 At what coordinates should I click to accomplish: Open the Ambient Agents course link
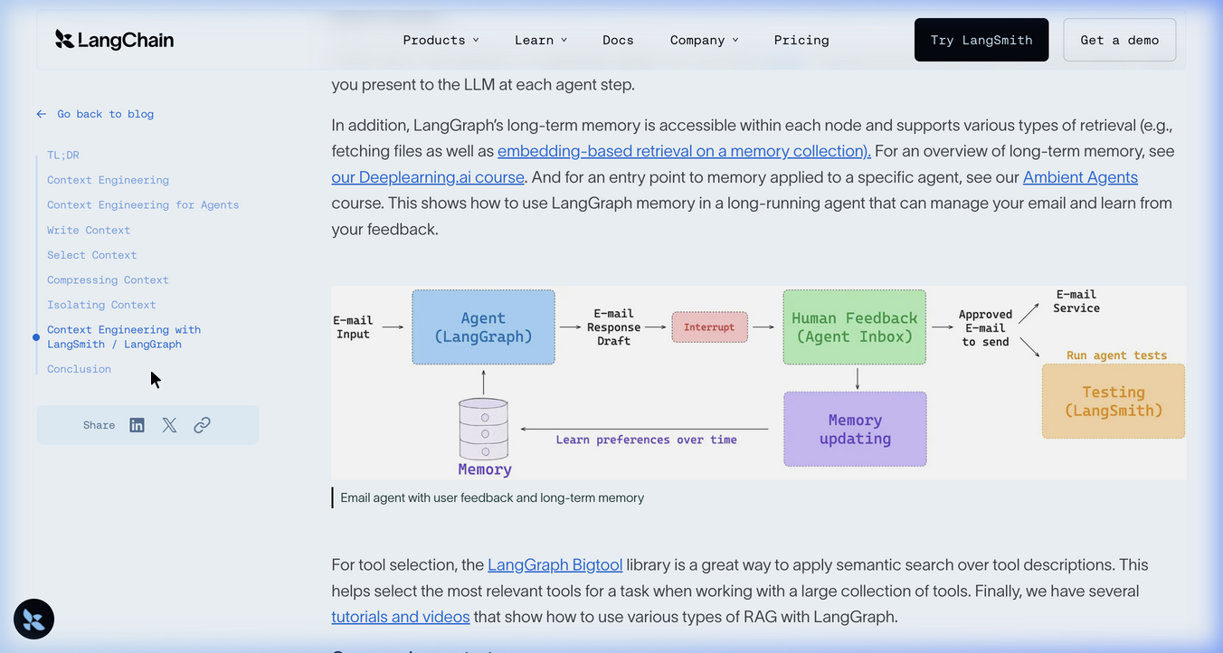(x=1080, y=177)
